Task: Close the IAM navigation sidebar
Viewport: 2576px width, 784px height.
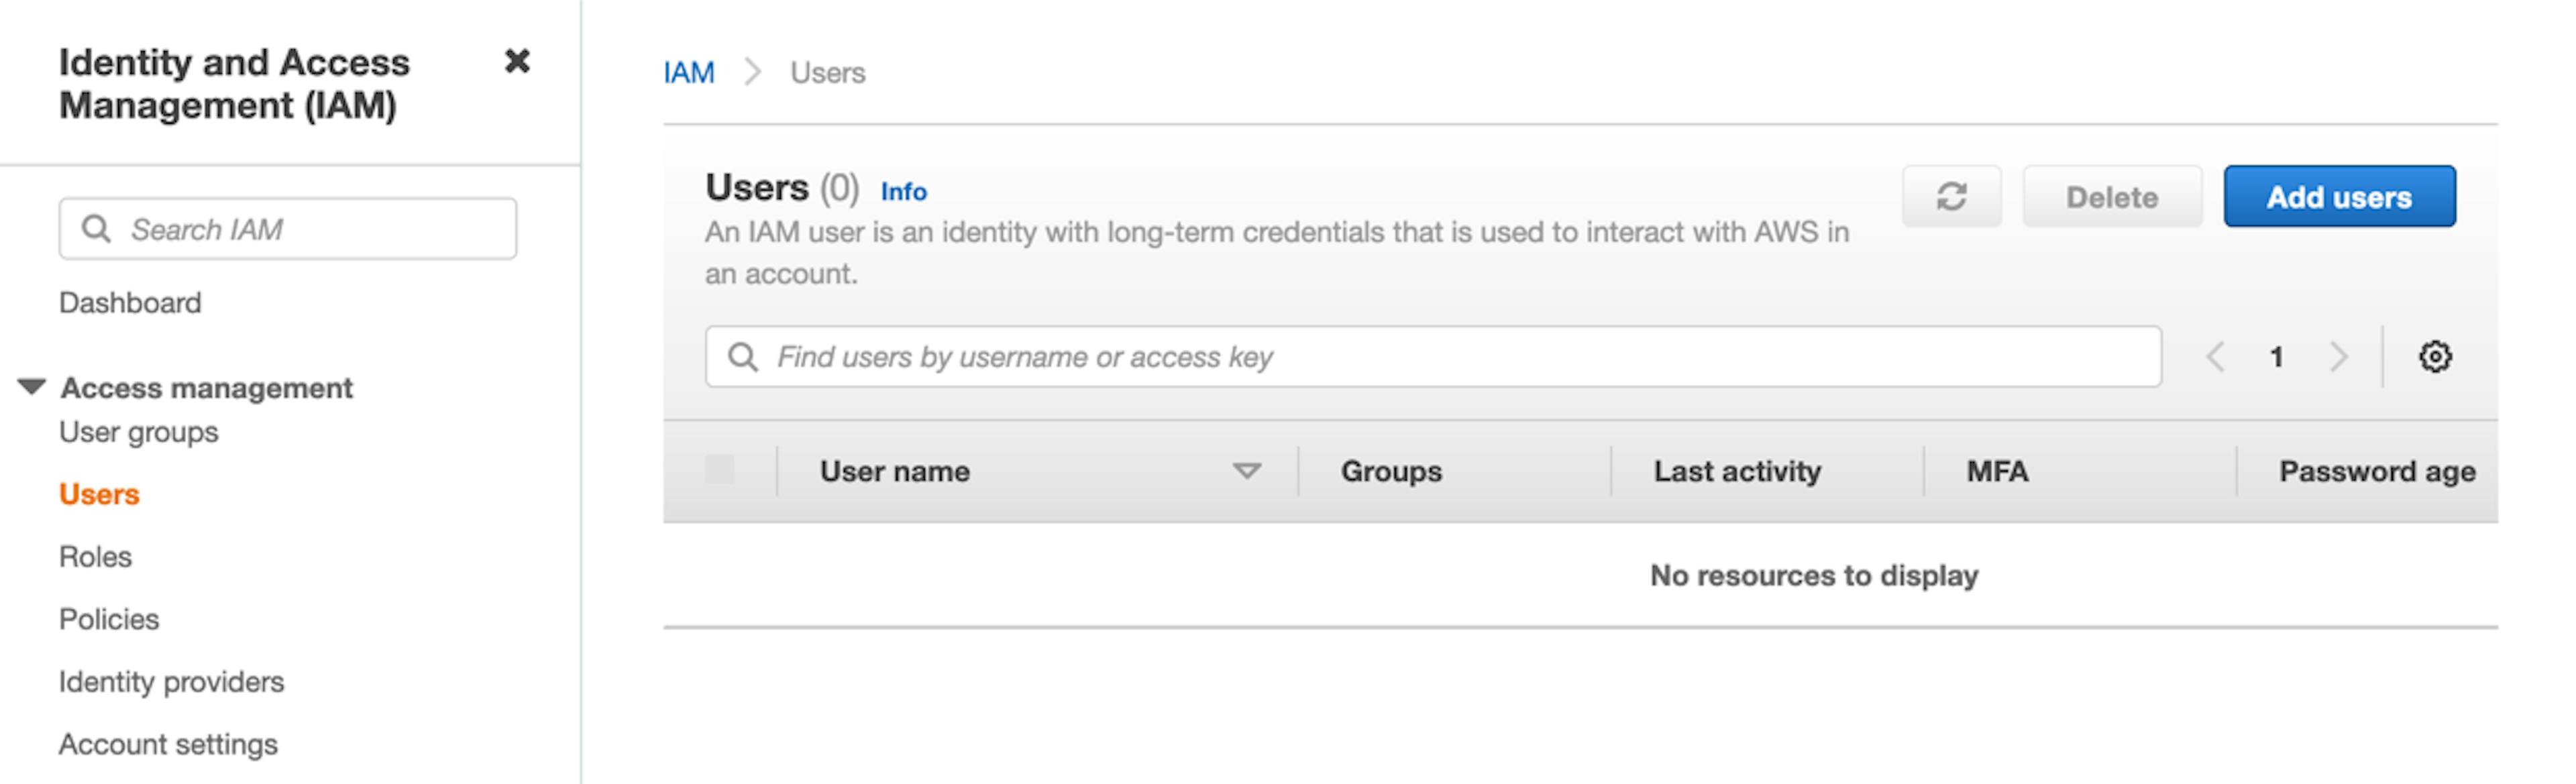Action: 518,62
